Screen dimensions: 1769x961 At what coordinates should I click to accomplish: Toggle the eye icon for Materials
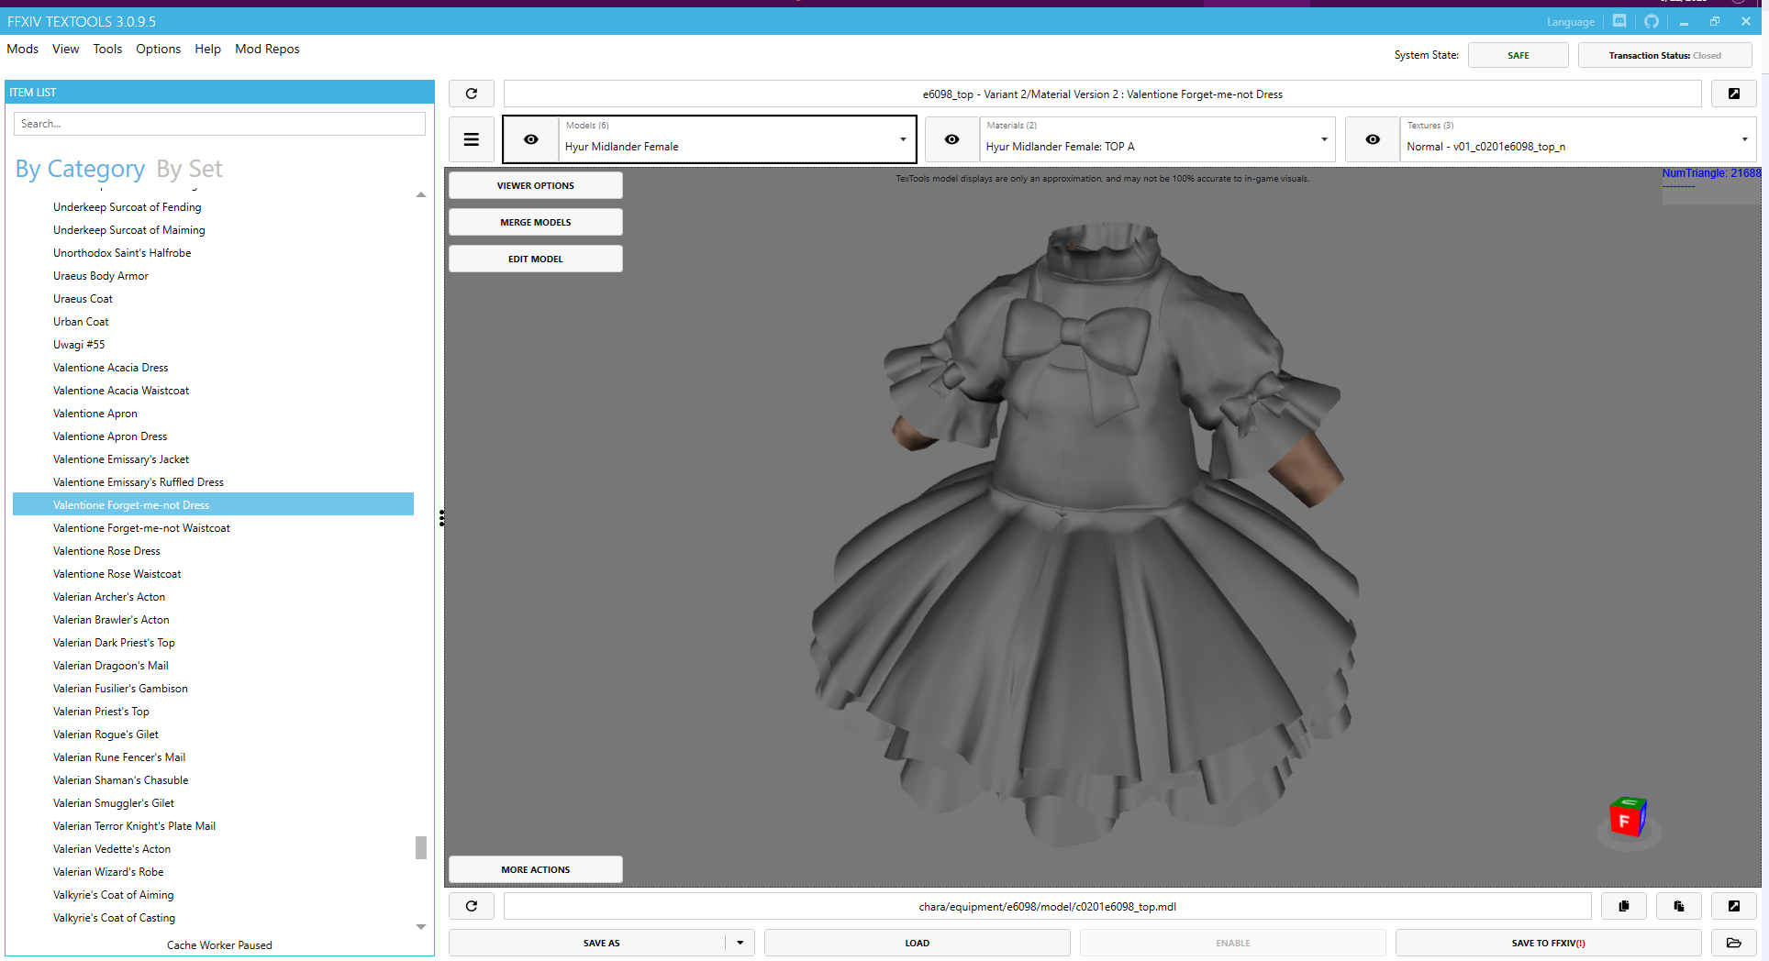(952, 139)
